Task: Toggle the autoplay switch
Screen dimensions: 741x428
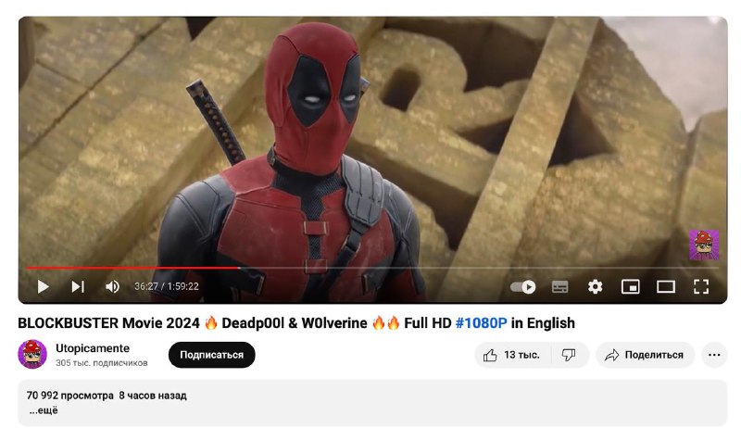Action: click(x=523, y=287)
